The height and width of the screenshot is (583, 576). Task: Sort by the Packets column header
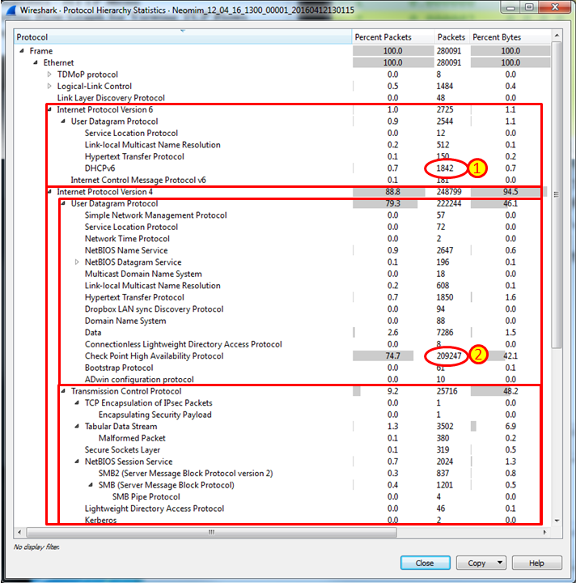tap(451, 37)
